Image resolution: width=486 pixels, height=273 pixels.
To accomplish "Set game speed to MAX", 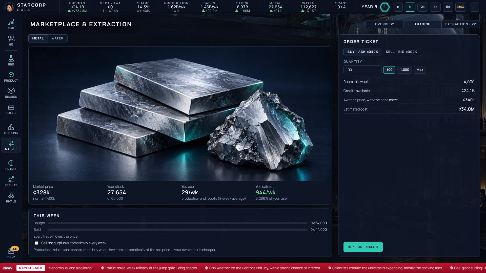I will [460, 7].
